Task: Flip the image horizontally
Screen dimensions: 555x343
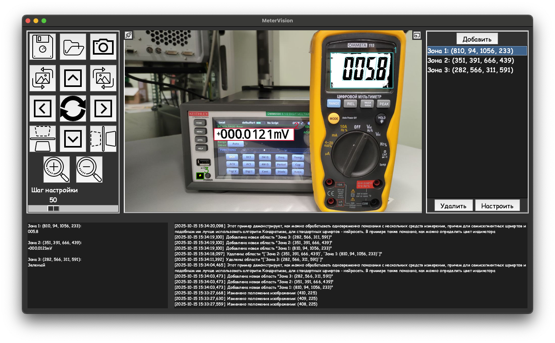Action: click(103, 139)
